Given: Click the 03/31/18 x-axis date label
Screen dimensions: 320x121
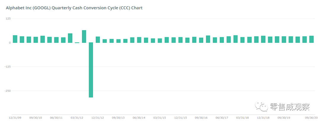Looking at the screenshot, I should [242, 118].
